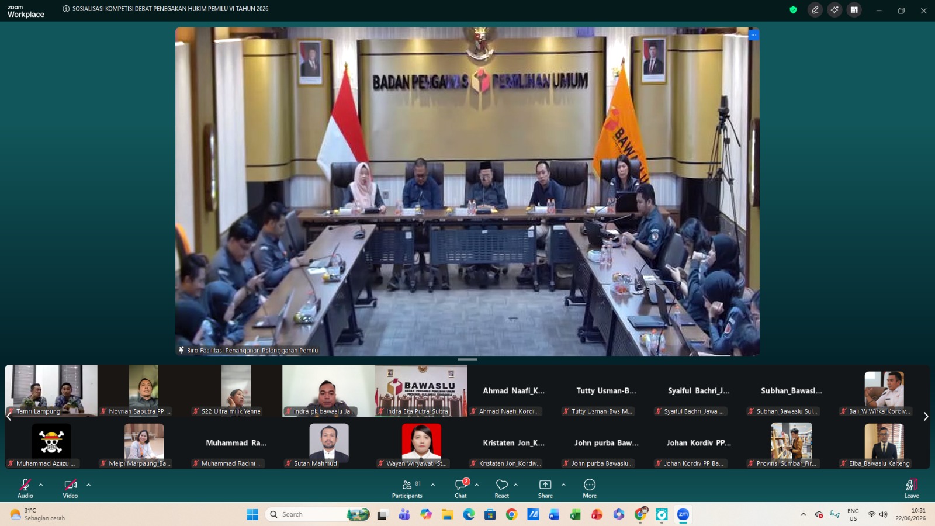
Task: Select the Elba_Bawaslu Kalteng tile
Action: (x=884, y=443)
